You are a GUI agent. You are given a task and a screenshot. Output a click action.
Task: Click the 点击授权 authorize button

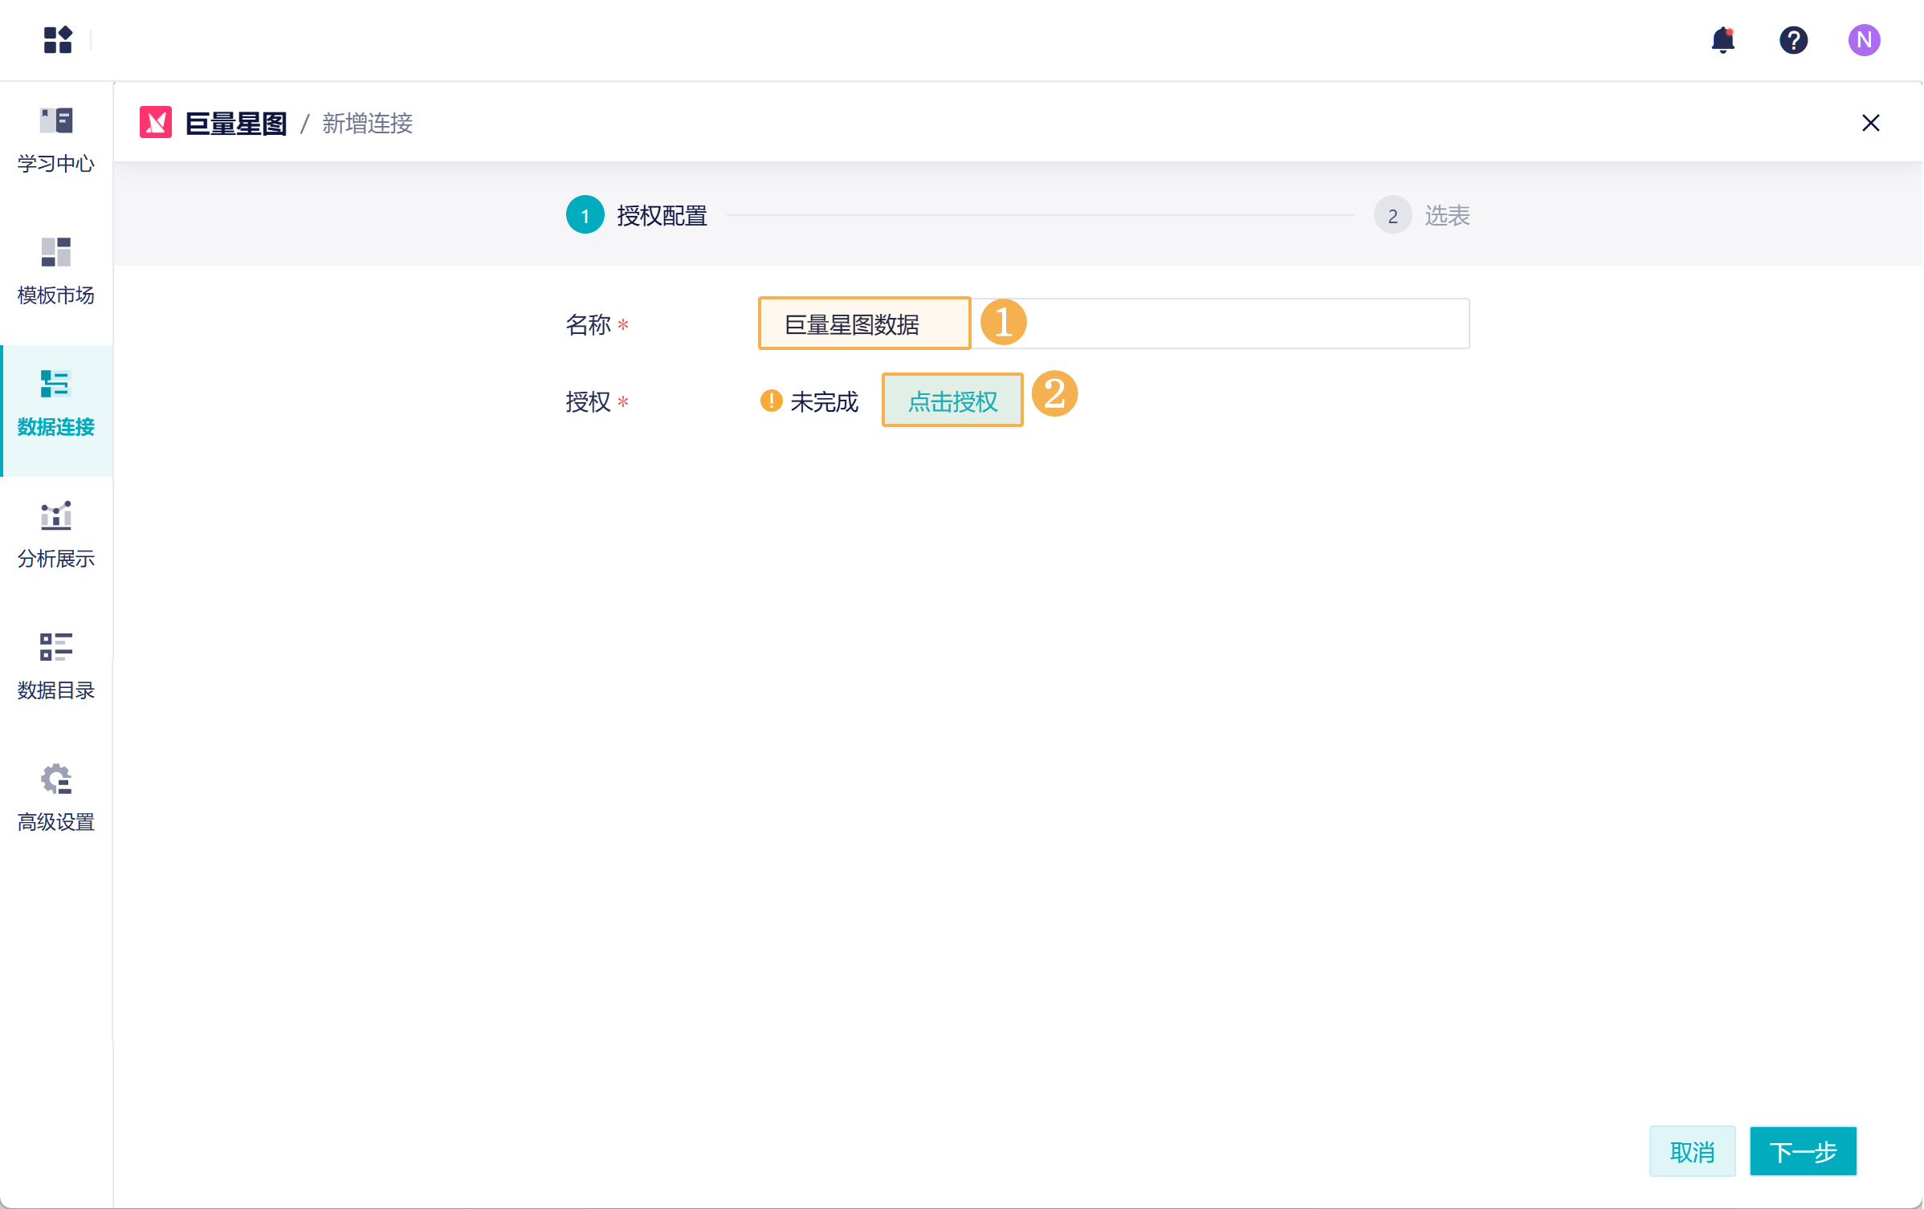pyautogui.click(x=952, y=401)
